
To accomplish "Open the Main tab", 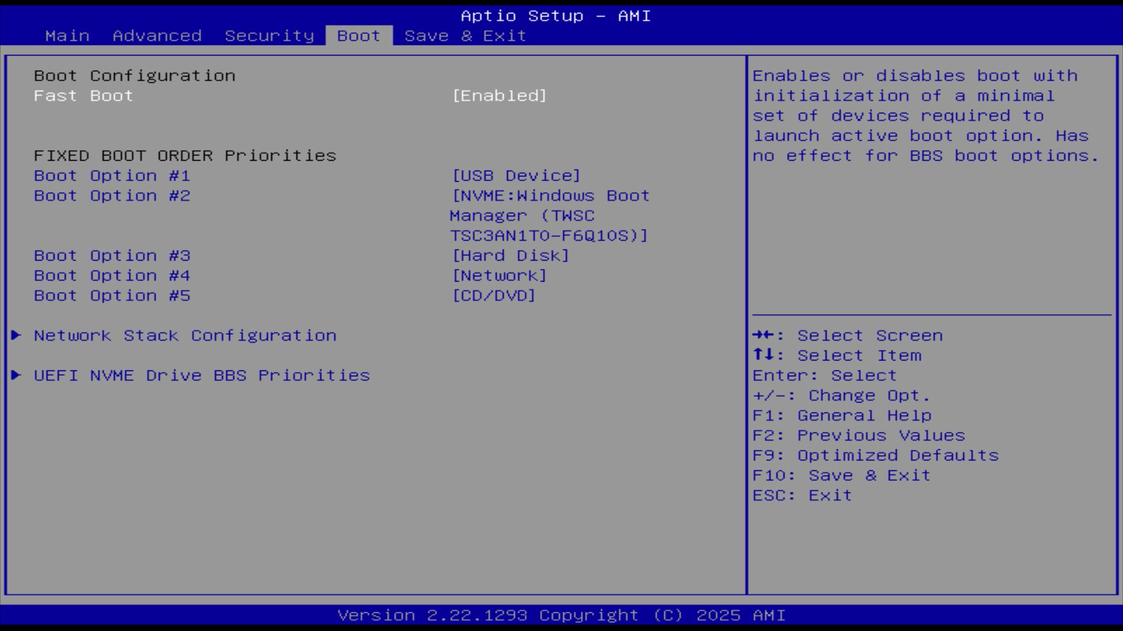I will [x=67, y=36].
